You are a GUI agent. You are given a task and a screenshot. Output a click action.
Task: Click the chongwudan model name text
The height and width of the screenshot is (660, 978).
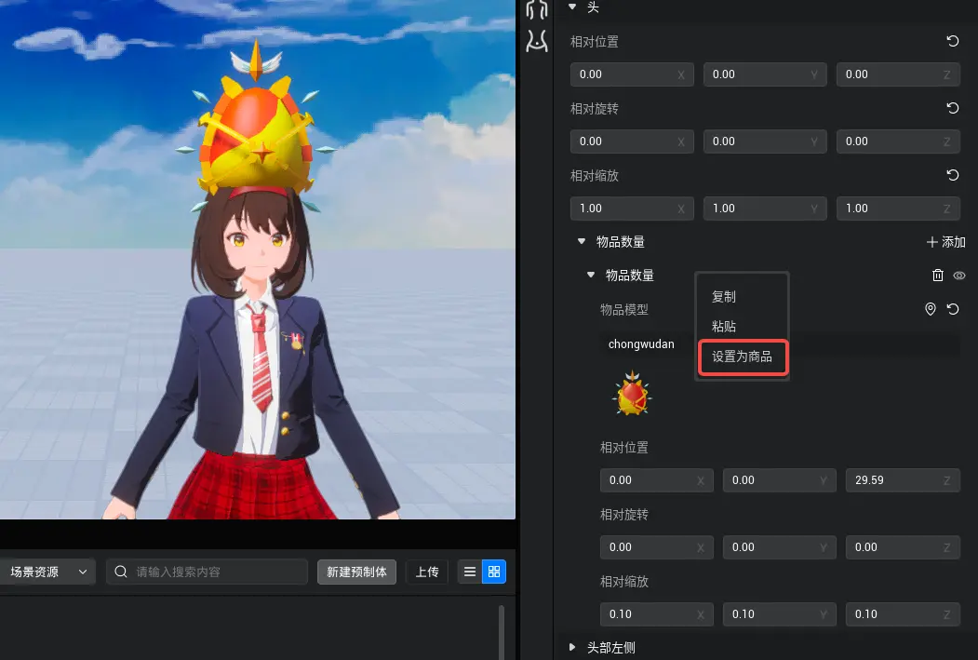coord(641,343)
